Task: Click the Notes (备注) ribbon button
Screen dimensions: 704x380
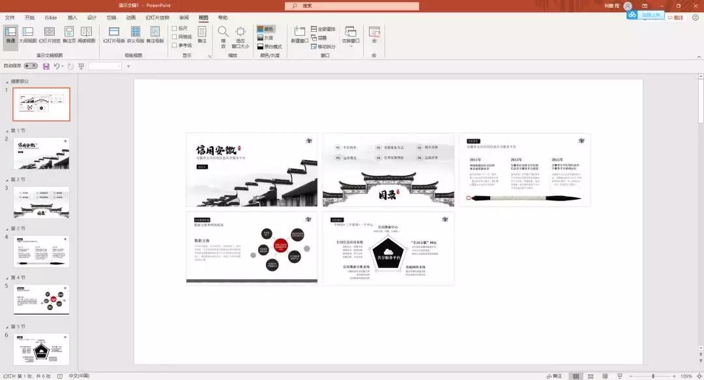Action: [202, 35]
